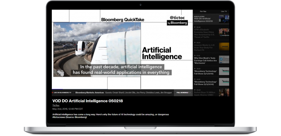Screen dimensions: 281x136
Task: Click thumbnail for Bloomberg Technology 5/1/2018 show
Action: coord(224,71)
